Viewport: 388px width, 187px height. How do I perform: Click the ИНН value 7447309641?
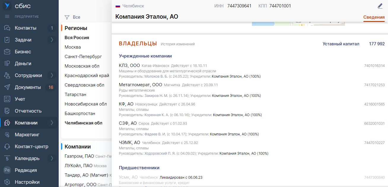(239, 6)
